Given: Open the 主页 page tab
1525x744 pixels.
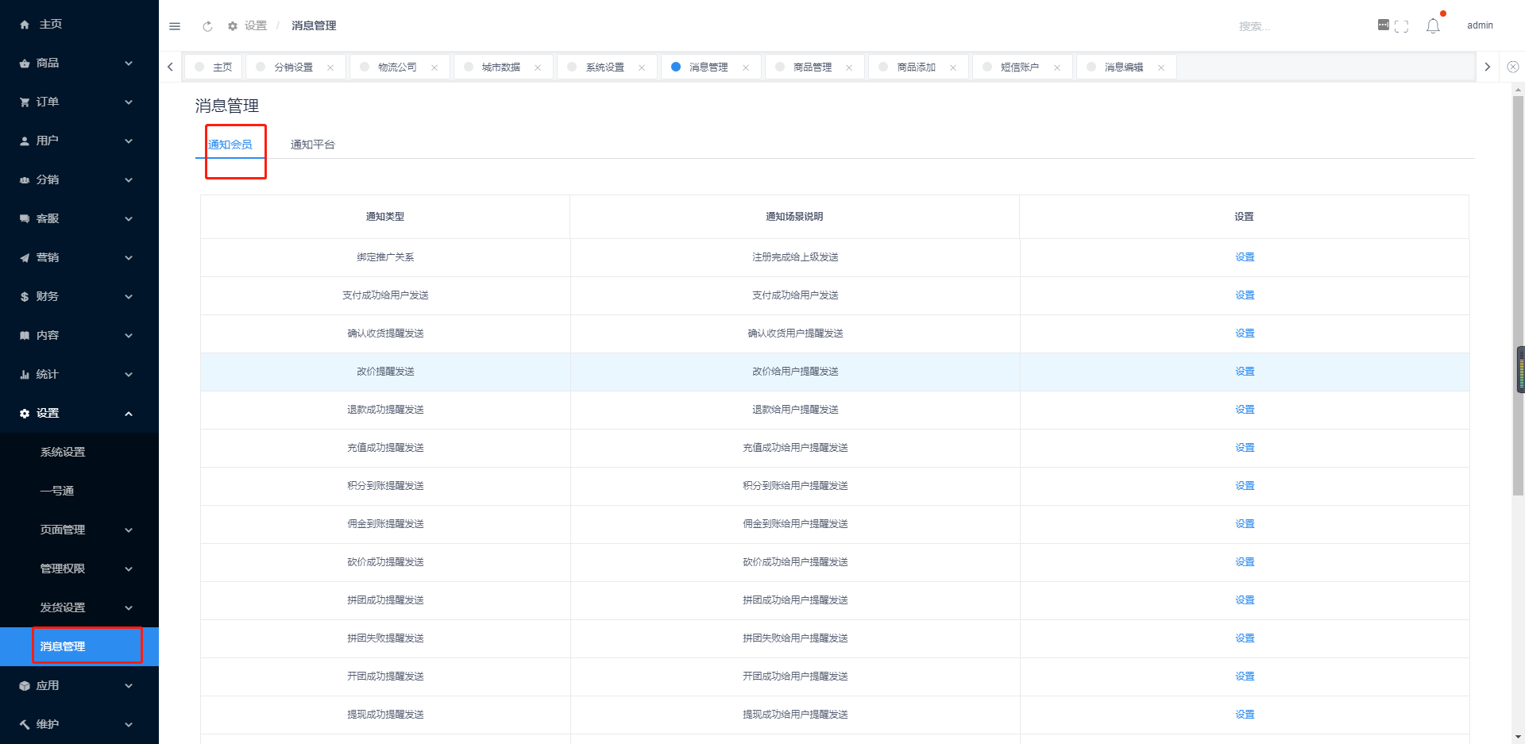Looking at the screenshot, I should pyautogui.click(x=214, y=67).
